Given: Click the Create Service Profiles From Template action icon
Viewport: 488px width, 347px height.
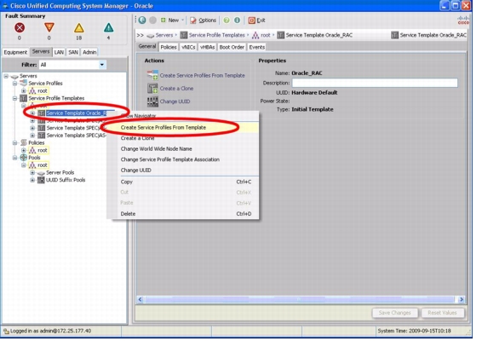Looking at the screenshot, I should click(x=152, y=75).
